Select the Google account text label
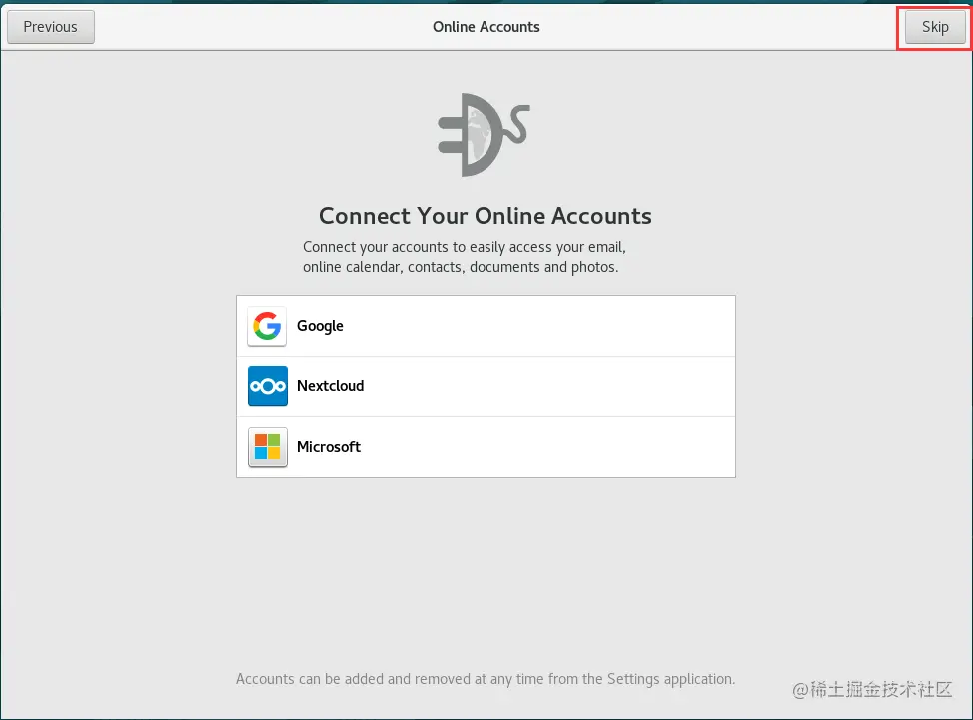The height and width of the screenshot is (720, 973). [x=320, y=327]
